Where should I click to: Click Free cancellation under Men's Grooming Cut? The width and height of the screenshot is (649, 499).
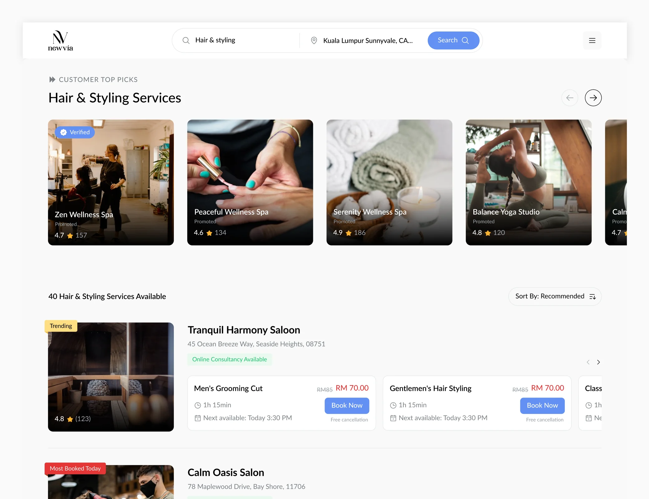pos(349,420)
